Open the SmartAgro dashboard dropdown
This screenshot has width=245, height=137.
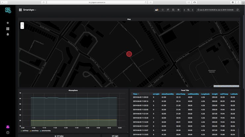(29, 10)
